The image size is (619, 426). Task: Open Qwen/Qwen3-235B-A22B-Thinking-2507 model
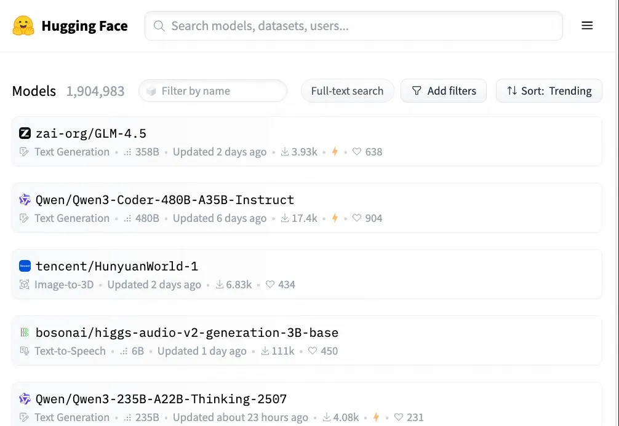(x=161, y=399)
